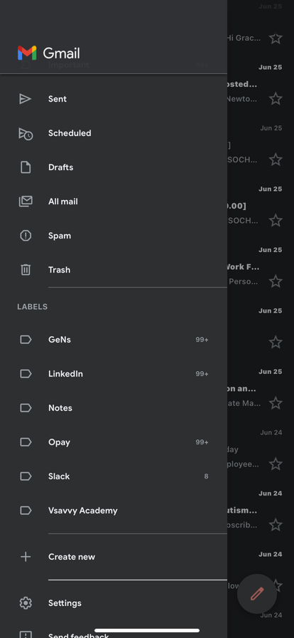Open the Spam warning icon
Viewport: 294px width, 638px height.
click(26, 236)
